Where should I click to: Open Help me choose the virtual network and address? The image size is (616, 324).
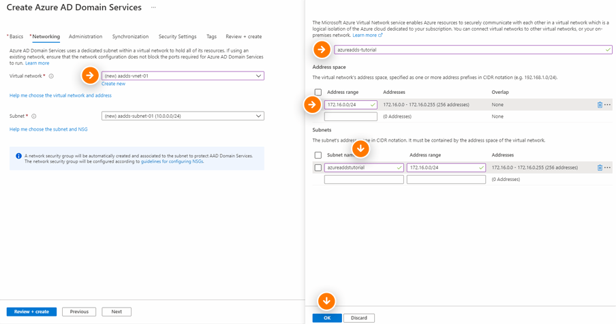tap(61, 95)
